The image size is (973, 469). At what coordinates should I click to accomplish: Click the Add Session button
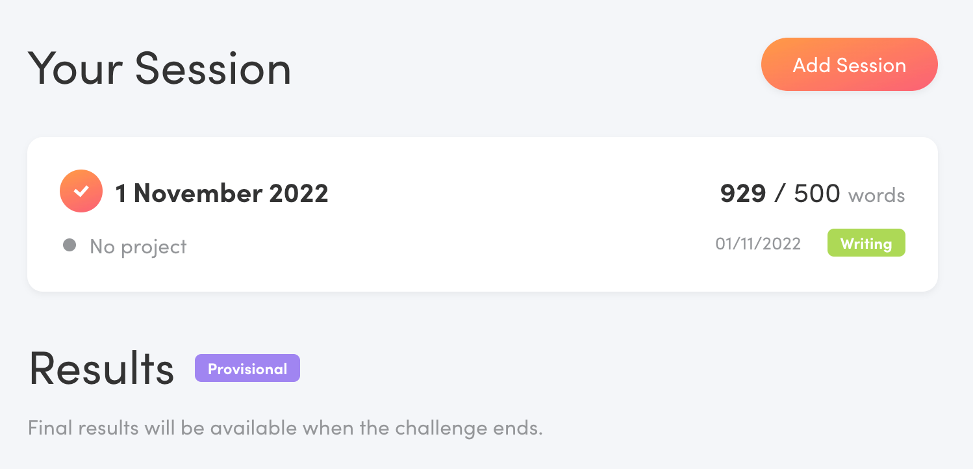click(x=849, y=65)
